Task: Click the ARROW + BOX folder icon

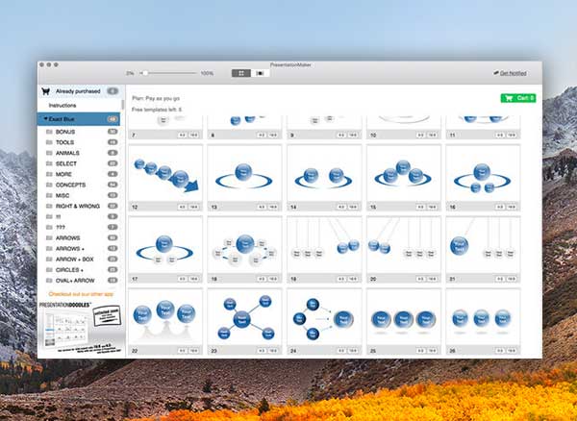Action: pos(49,260)
